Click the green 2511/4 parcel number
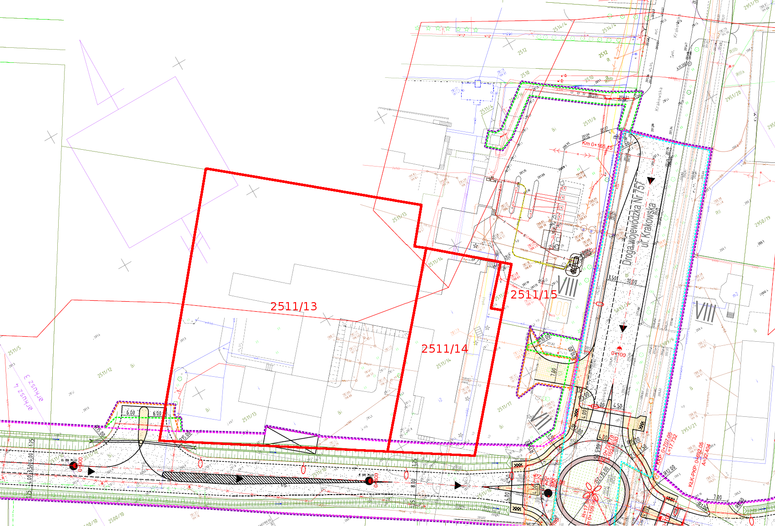The width and height of the screenshot is (775, 526). (x=486, y=110)
